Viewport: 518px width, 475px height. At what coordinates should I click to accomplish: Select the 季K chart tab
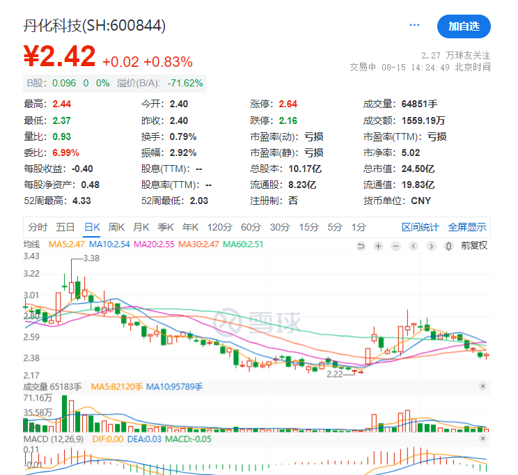pos(166,228)
